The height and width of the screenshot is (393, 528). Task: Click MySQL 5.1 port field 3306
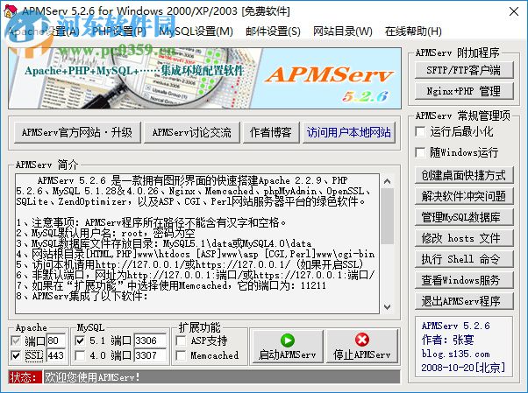(x=150, y=340)
